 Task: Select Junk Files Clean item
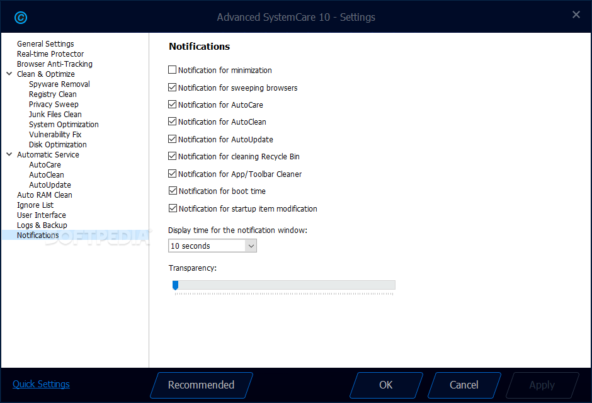[x=55, y=115]
